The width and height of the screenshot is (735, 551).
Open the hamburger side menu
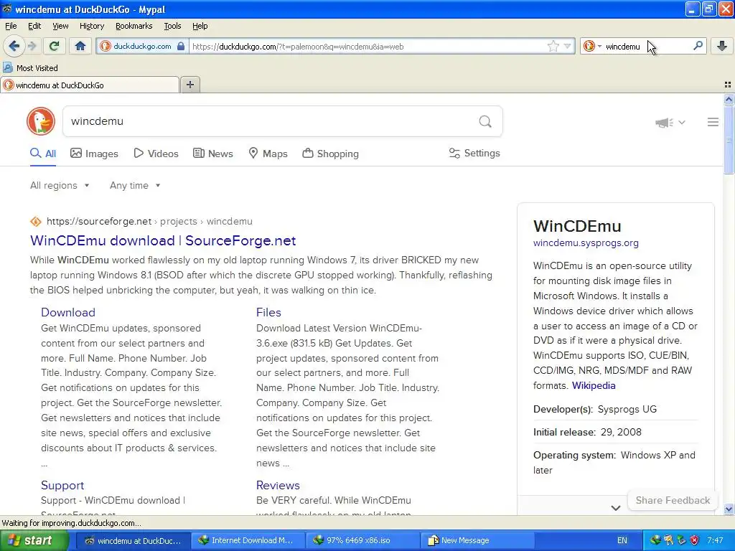point(713,122)
